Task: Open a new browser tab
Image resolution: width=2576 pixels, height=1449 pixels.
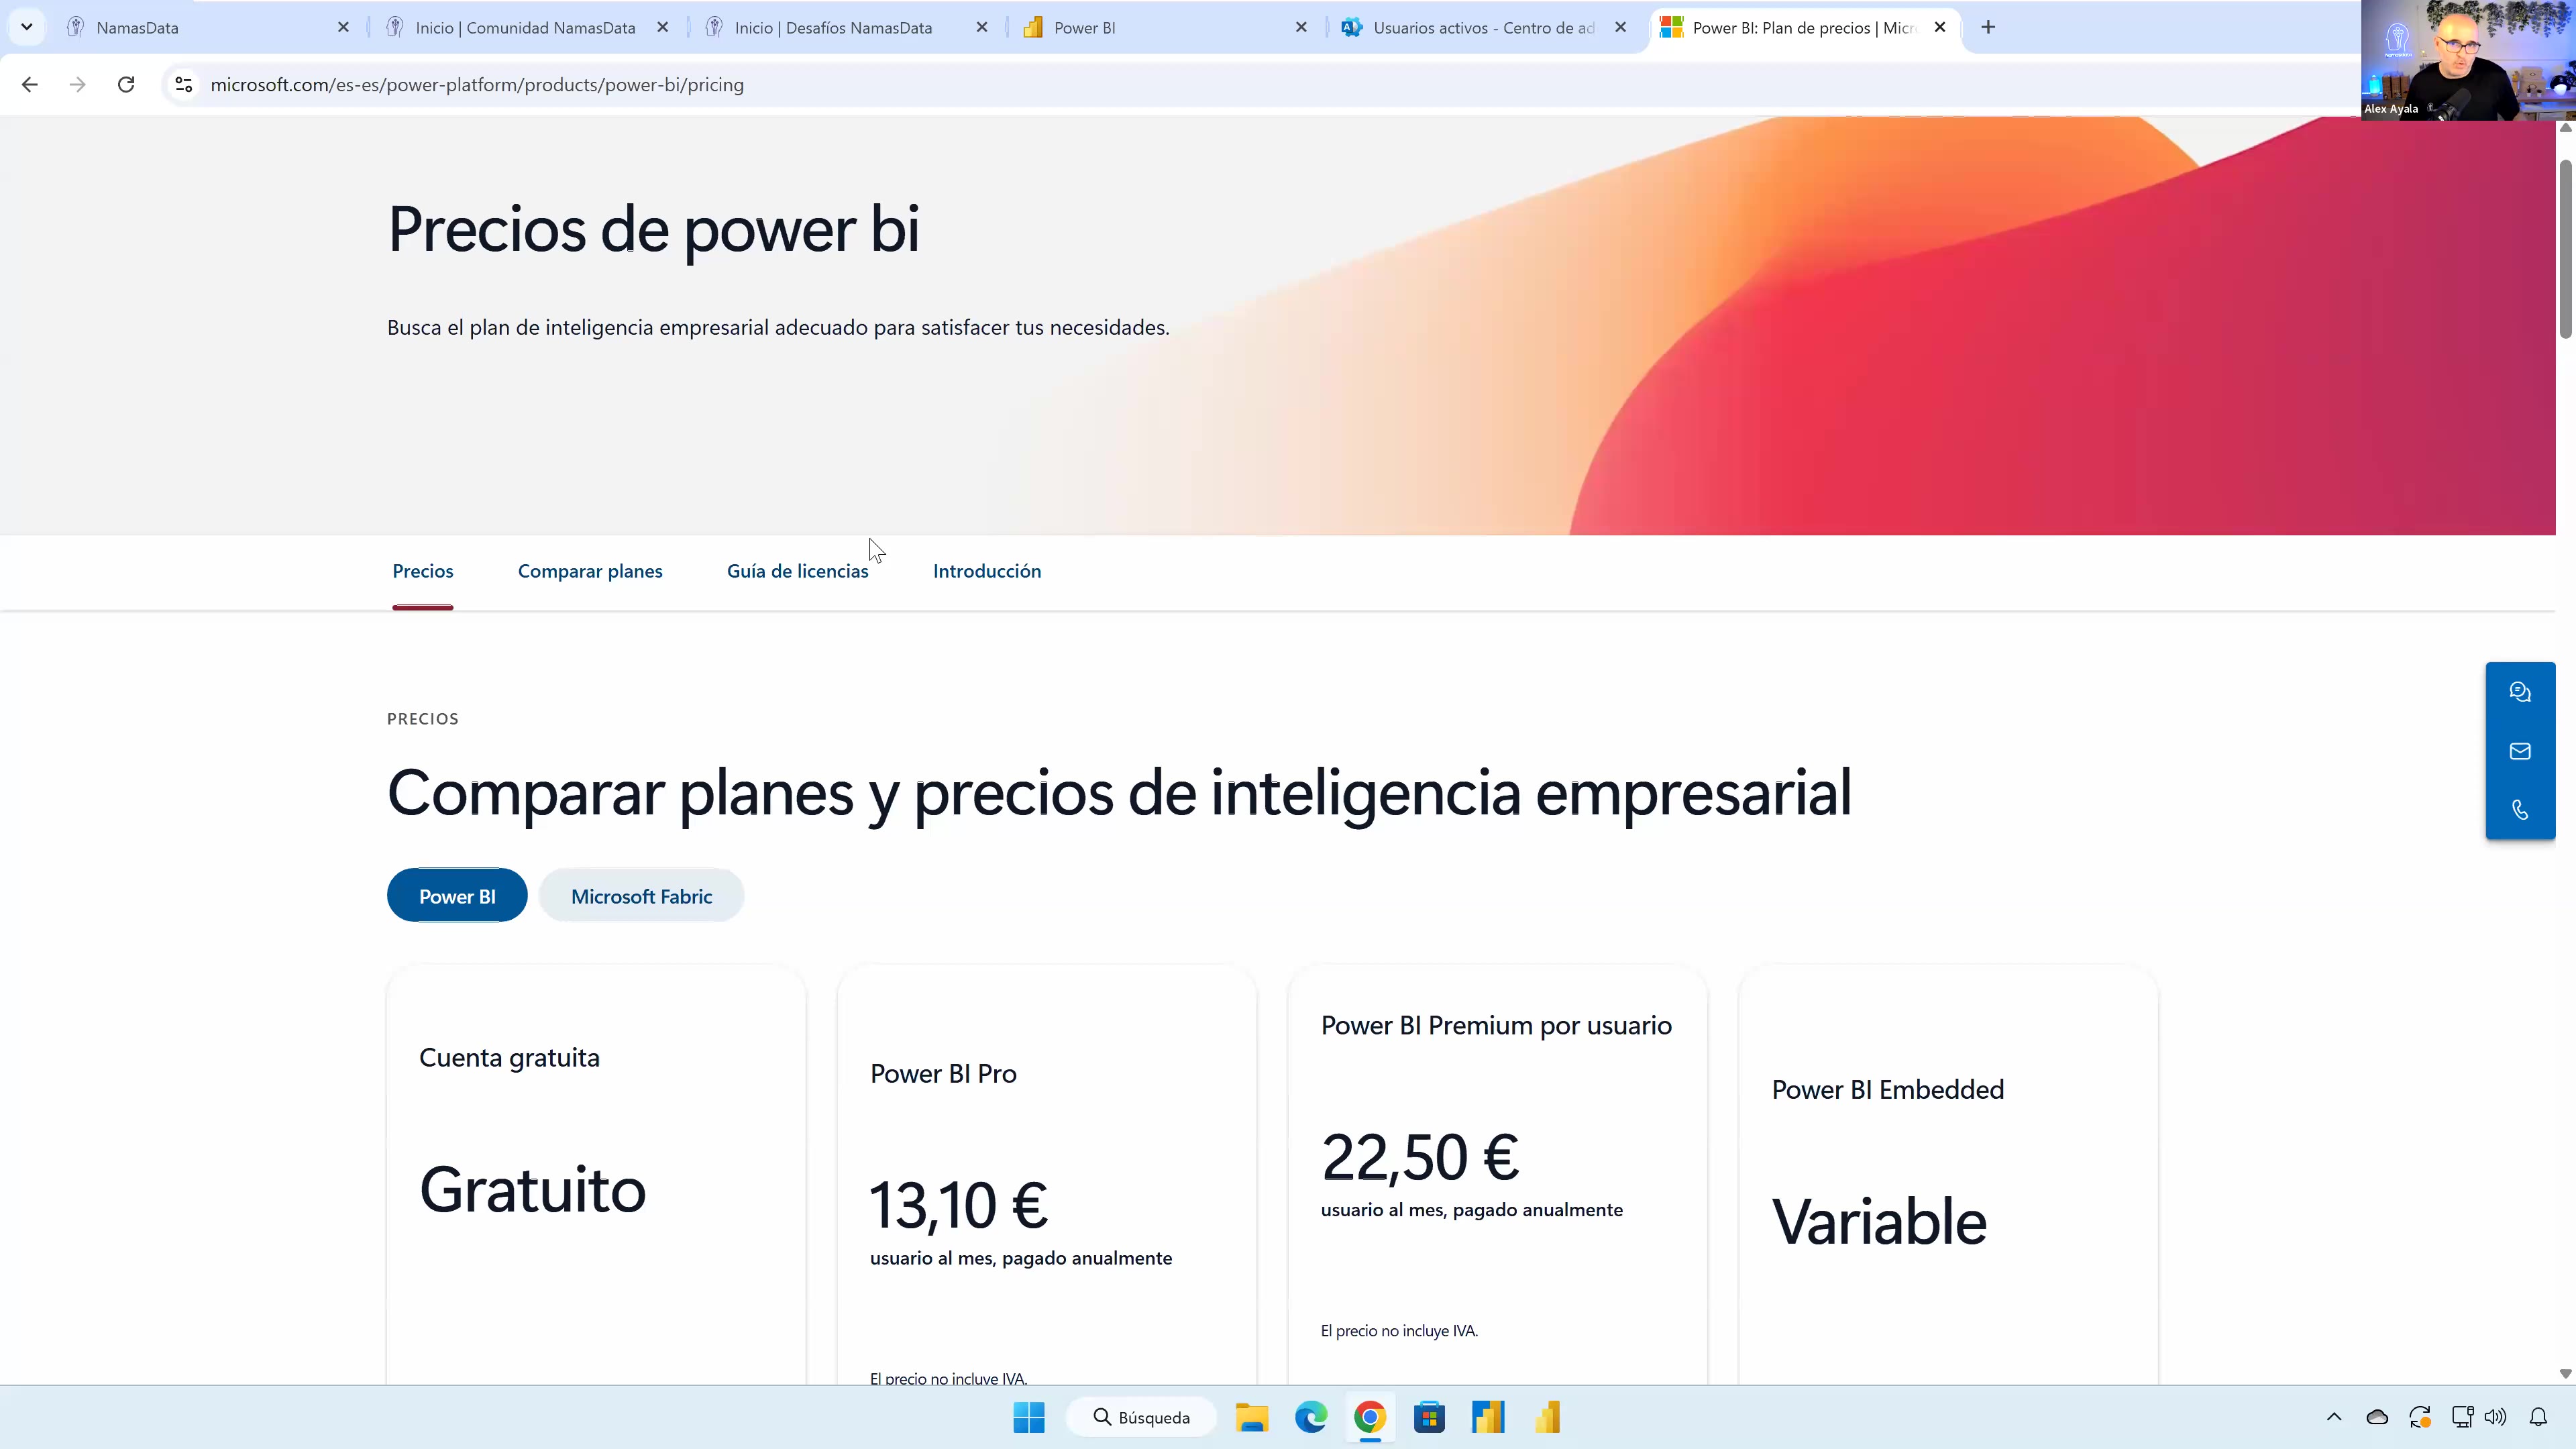Action: (x=1988, y=28)
